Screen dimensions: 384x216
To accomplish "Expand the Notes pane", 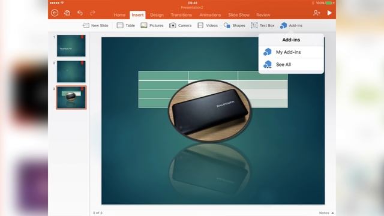I will click(326, 213).
